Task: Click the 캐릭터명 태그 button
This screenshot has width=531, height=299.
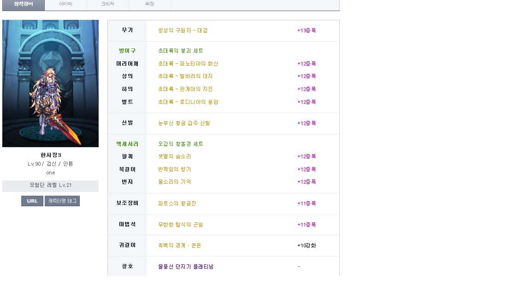Action: (62, 201)
